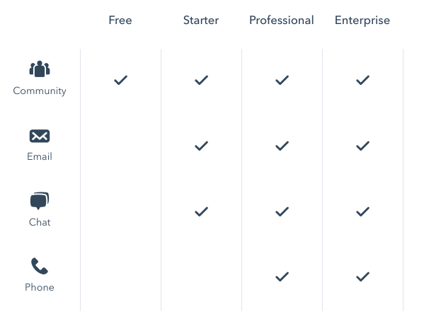The image size is (424, 326).
Task: Click the Email checkmark under Professional
Action: coord(282,146)
